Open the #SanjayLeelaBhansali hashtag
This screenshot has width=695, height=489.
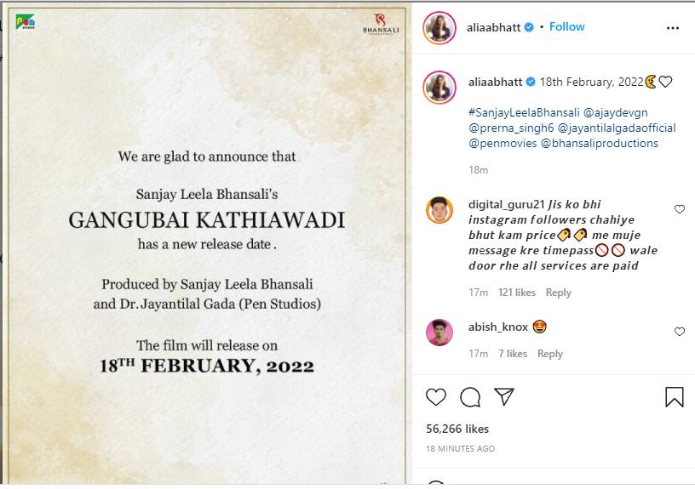point(524,112)
